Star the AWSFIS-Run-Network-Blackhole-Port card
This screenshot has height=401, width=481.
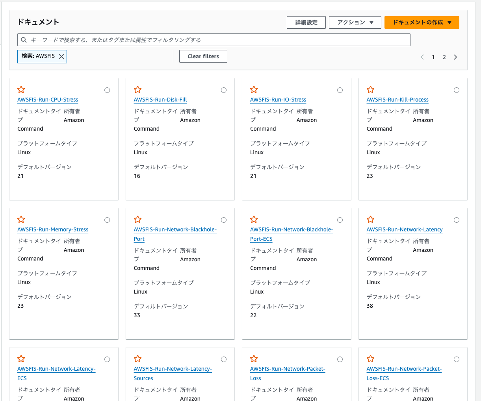point(137,220)
